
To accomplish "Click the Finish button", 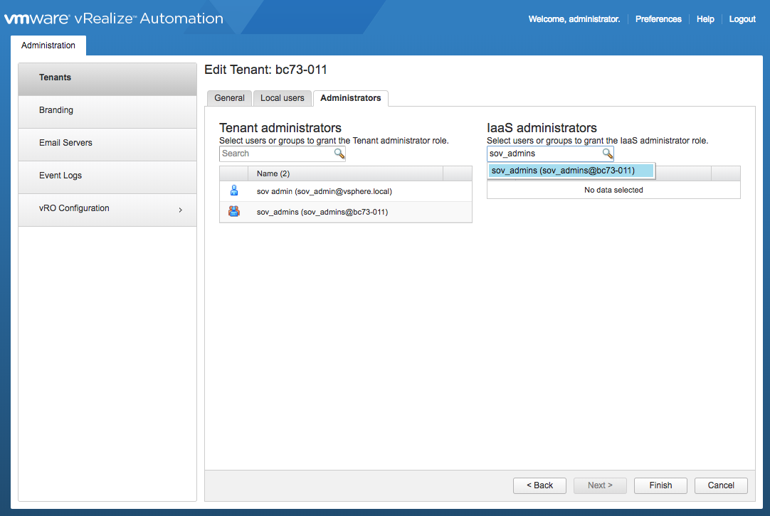I will (x=660, y=485).
